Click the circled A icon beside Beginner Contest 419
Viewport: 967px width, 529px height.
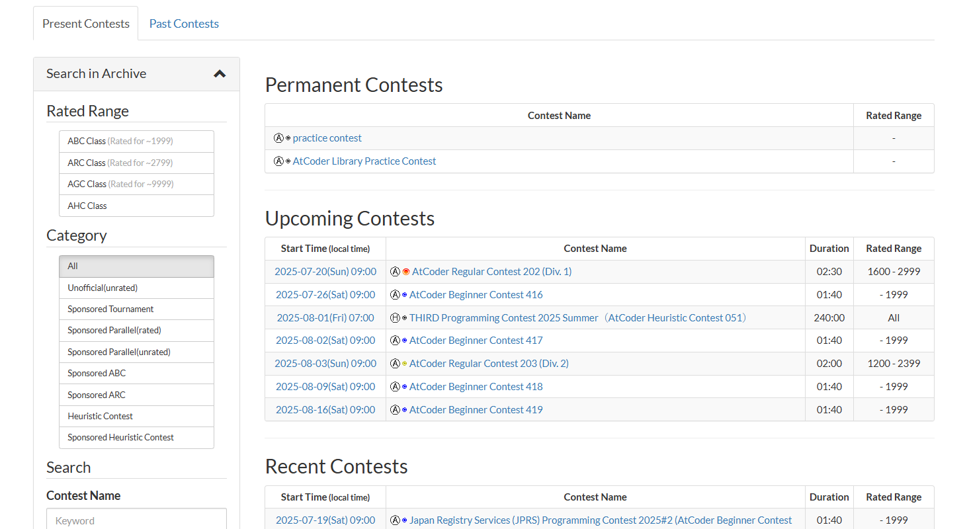pos(395,410)
